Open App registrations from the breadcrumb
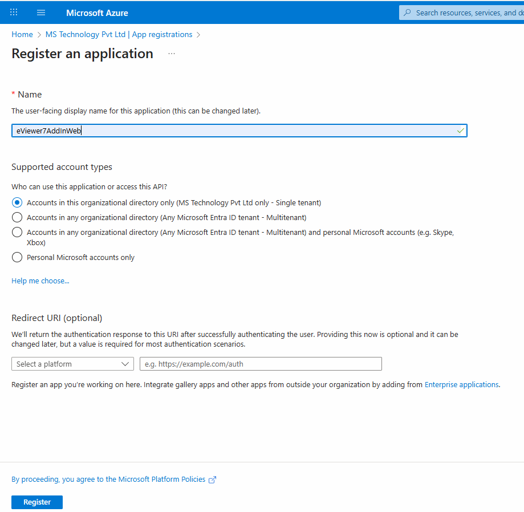The image size is (524, 512). [x=162, y=34]
